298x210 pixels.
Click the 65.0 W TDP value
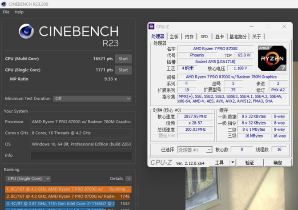(244, 55)
